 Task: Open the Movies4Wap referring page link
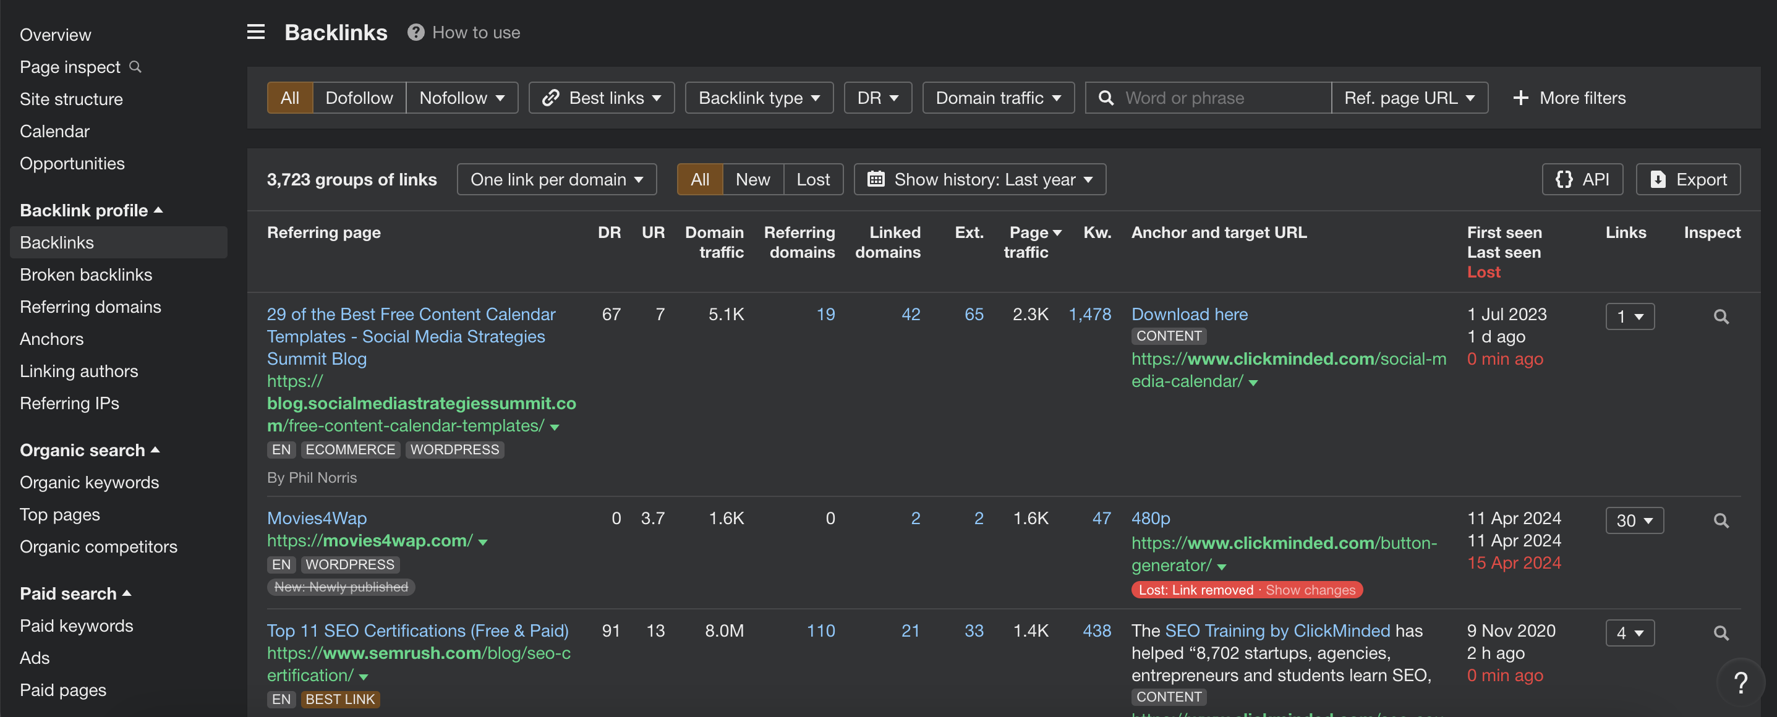pyautogui.click(x=317, y=518)
